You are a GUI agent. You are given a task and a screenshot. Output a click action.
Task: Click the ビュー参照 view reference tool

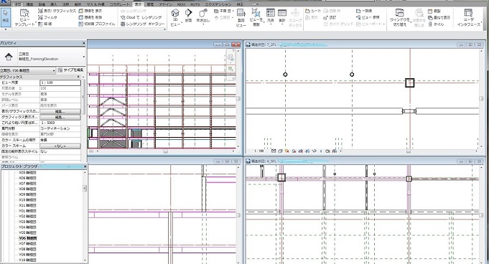pos(368,17)
